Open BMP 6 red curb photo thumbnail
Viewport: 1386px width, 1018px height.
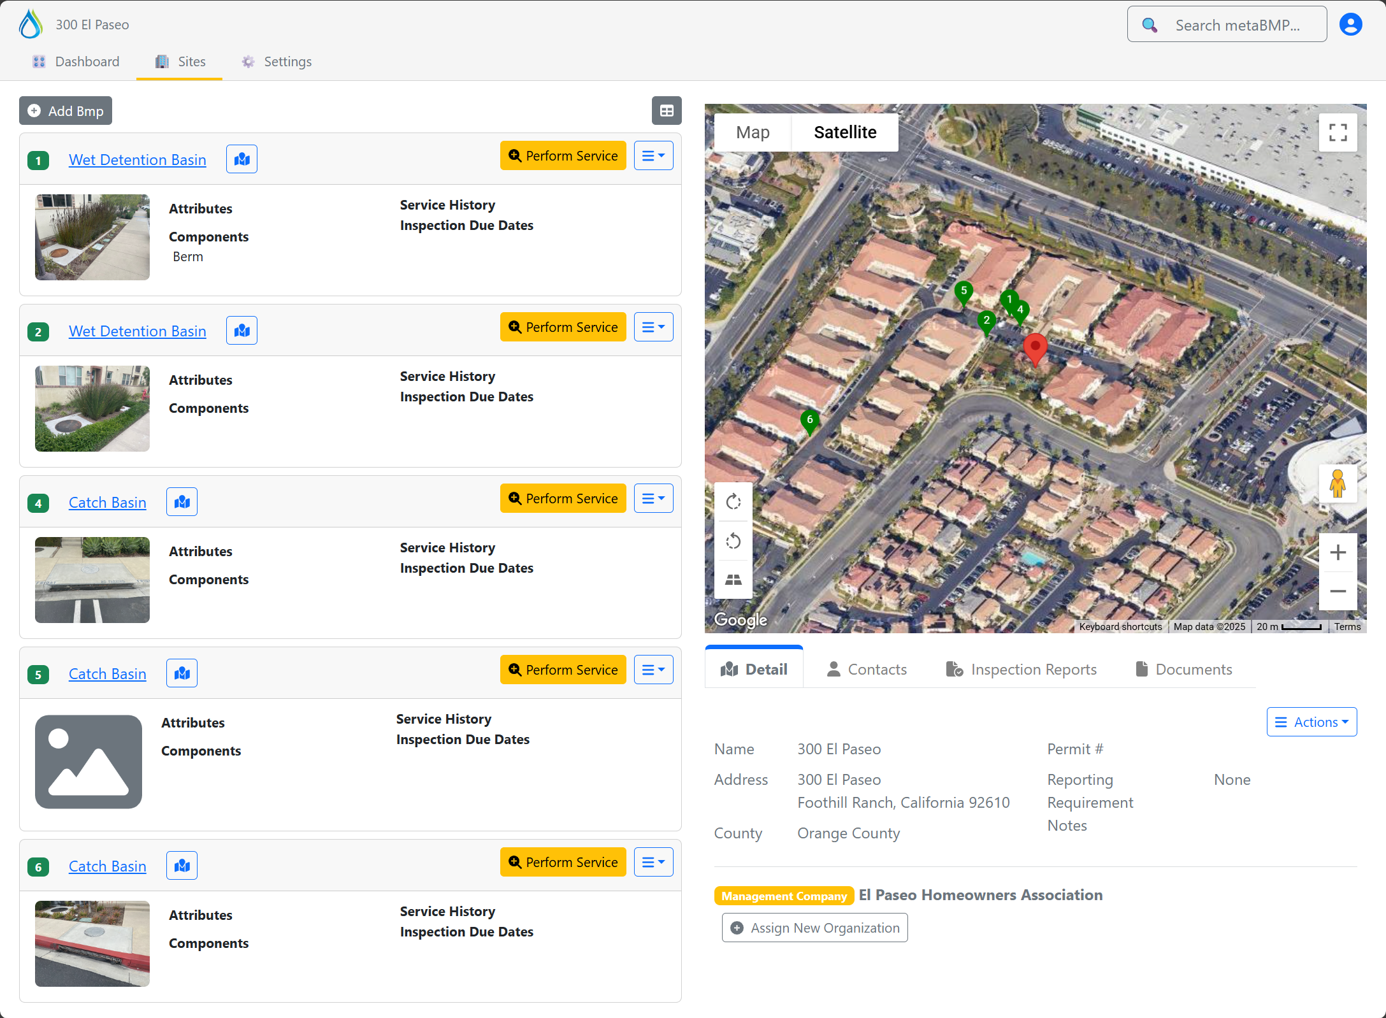point(92,944)
